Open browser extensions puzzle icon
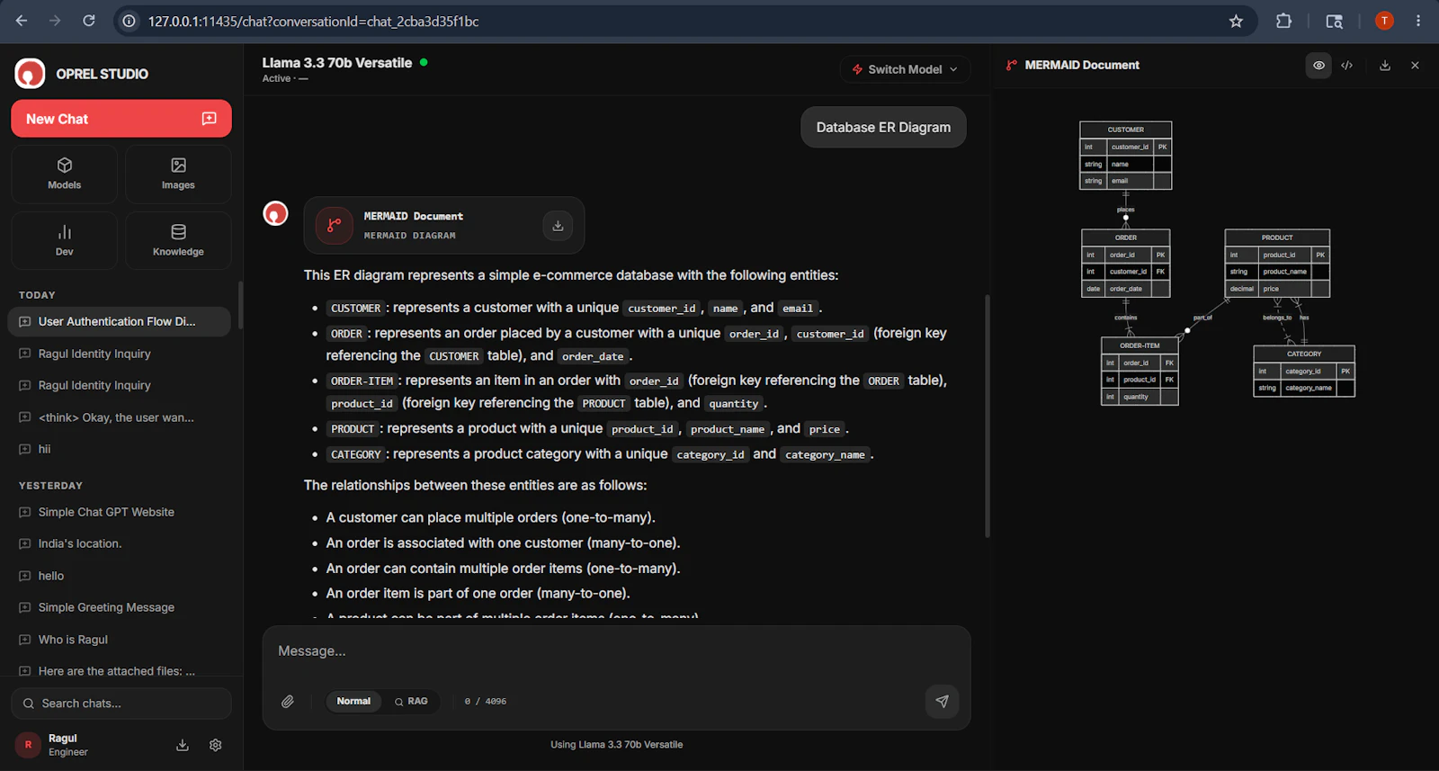 click(1284, 21)
